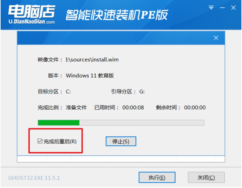The height and width of the screenshot is (188, 242).
Task: Click the elapsed time 00:00:08
Action: point(133,107)
